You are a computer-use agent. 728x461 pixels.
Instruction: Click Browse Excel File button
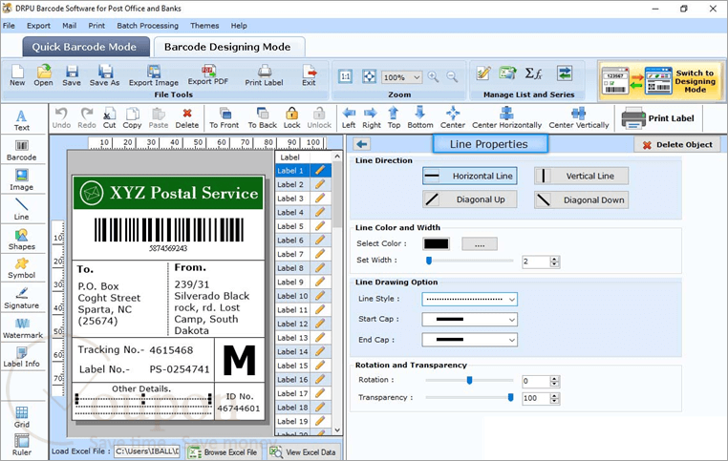point(223,452)
